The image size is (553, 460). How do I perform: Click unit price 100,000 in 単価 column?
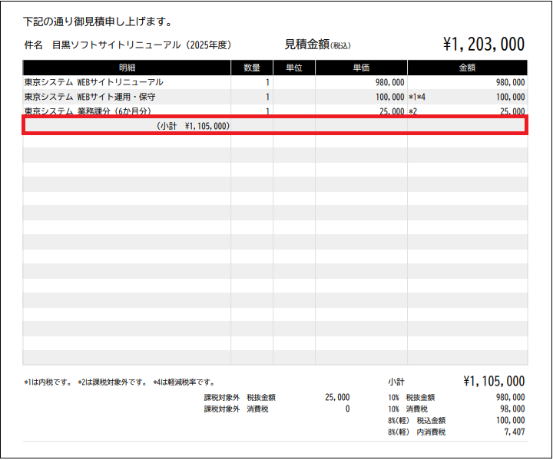[x=389, y=97]
